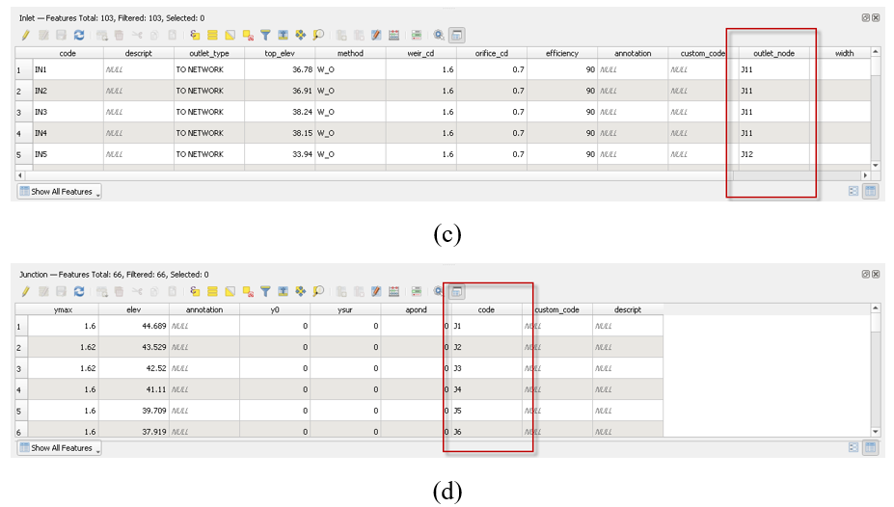
Task: Pan map to selected rows in Inlet toolbar
Action: tap(300, 35)
